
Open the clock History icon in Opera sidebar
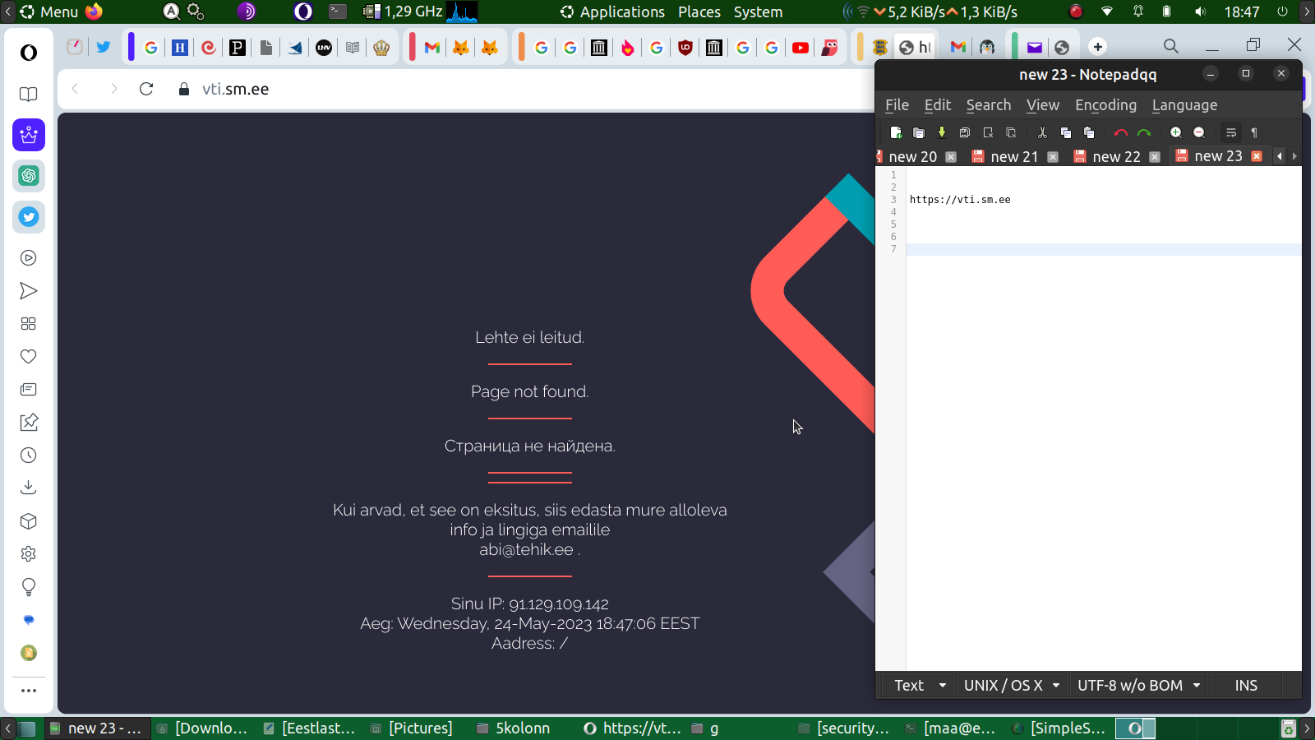tap(29, 456)
